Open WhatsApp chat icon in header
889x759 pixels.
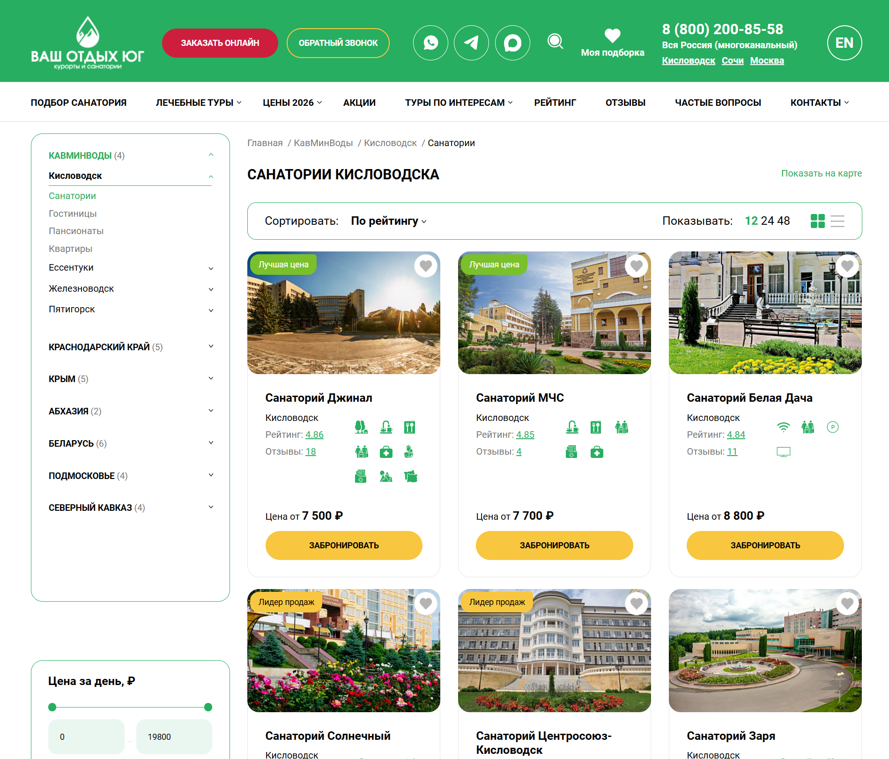[x=430, y=43]
